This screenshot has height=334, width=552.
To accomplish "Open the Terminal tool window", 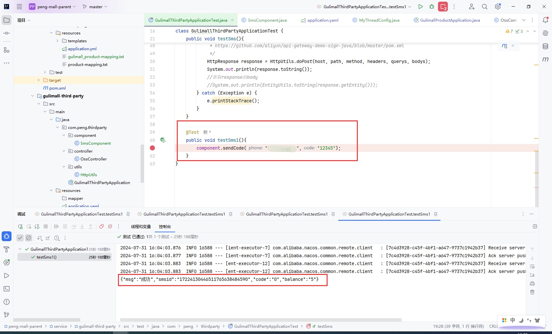I will point(7,289).
